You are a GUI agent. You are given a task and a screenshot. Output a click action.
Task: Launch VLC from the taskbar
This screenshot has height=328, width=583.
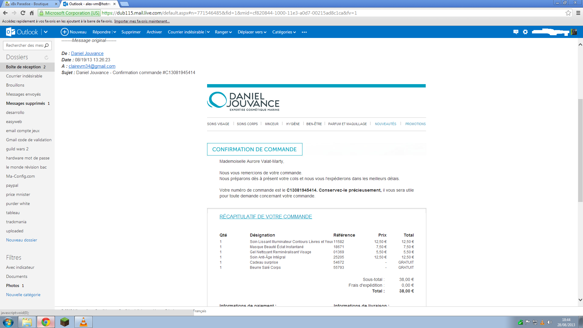coord(83,322)
